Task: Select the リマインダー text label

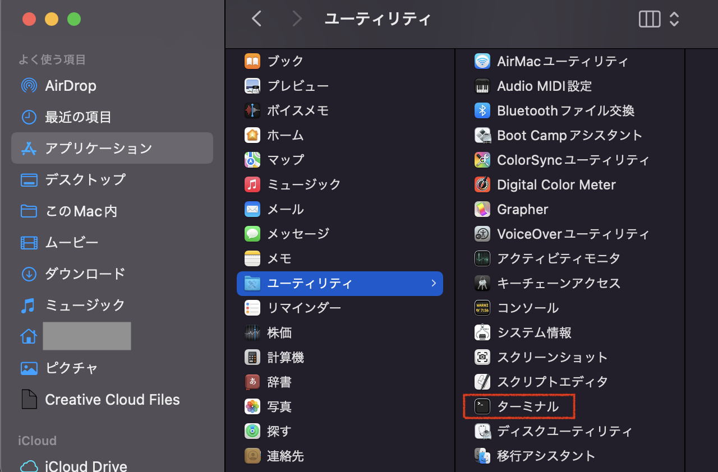Action: [304, 308]
